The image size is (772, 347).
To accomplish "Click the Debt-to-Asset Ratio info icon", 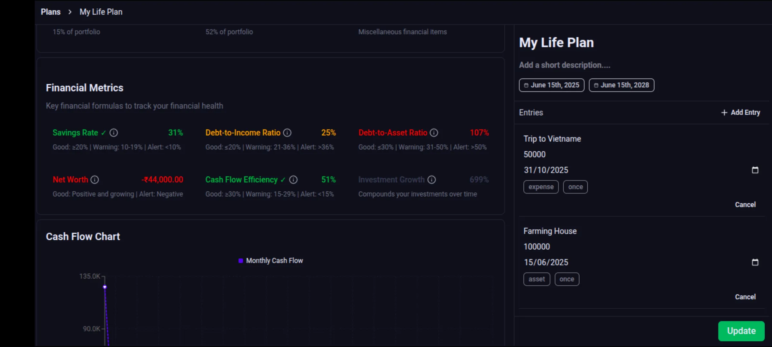I will tap(434, 133).
